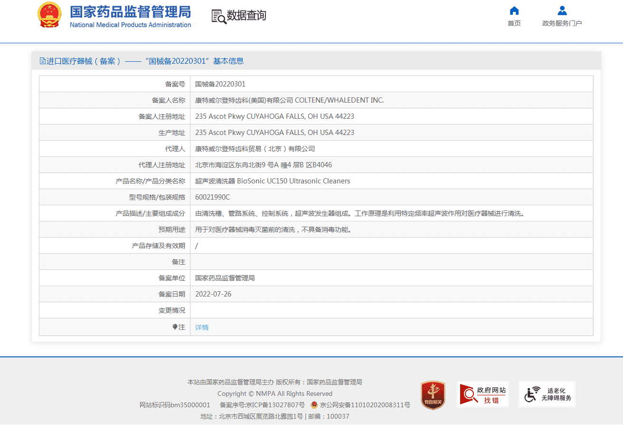Click the document icon beside the section title

(x=43, y=61)
